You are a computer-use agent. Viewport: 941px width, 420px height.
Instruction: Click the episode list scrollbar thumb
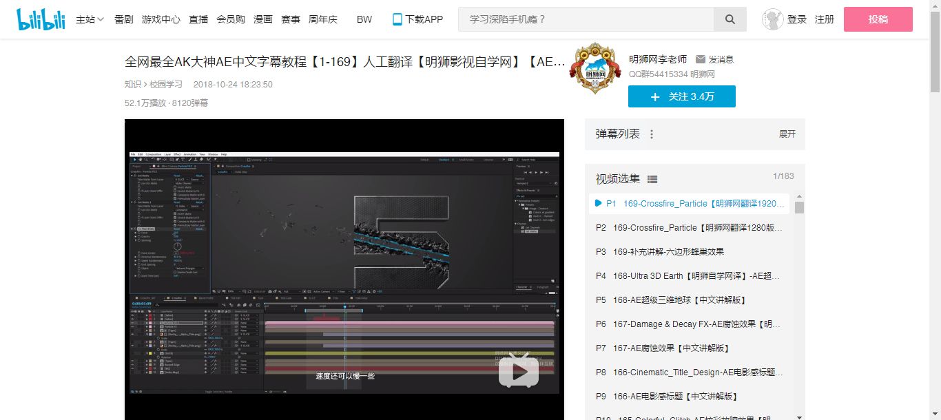[799, 207]
